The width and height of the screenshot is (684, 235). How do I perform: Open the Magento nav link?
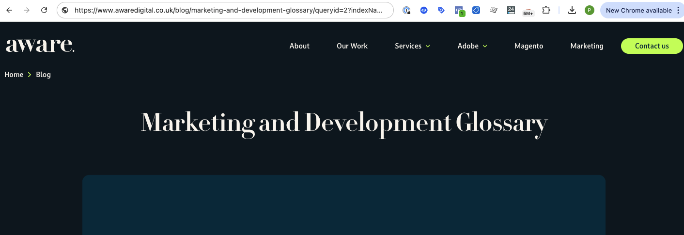tap(529, 46)
